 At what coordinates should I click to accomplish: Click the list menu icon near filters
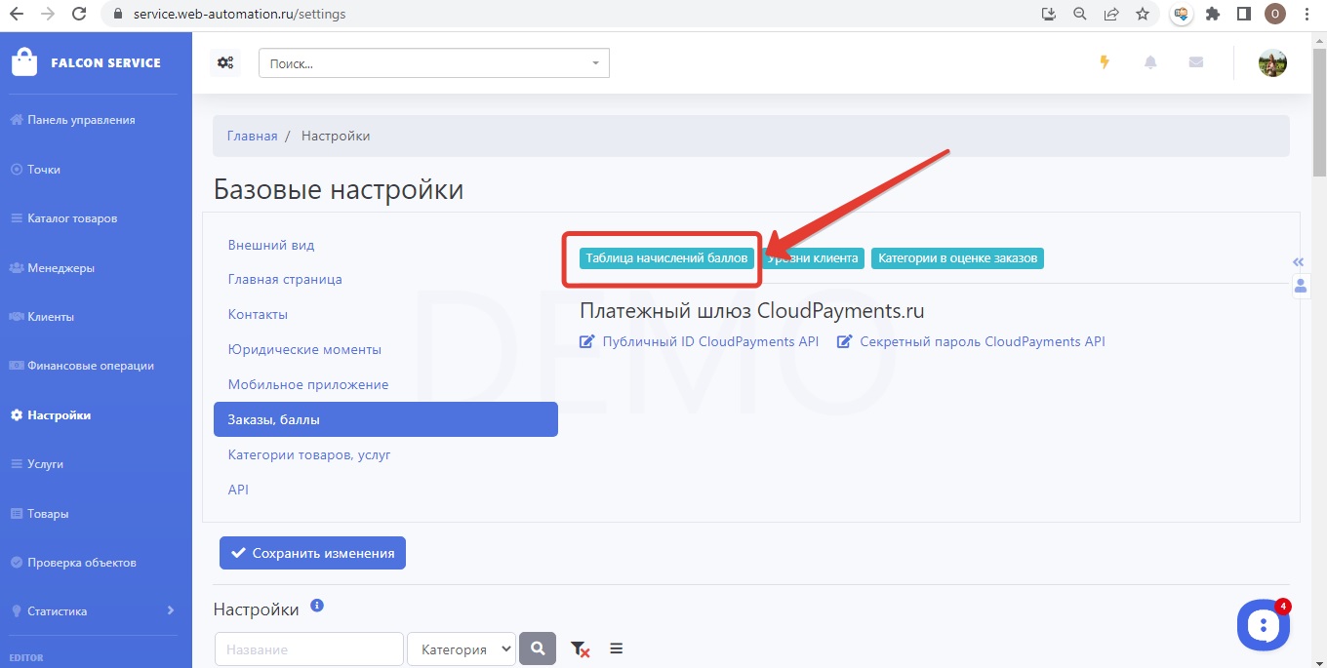[x=616, y=648]
